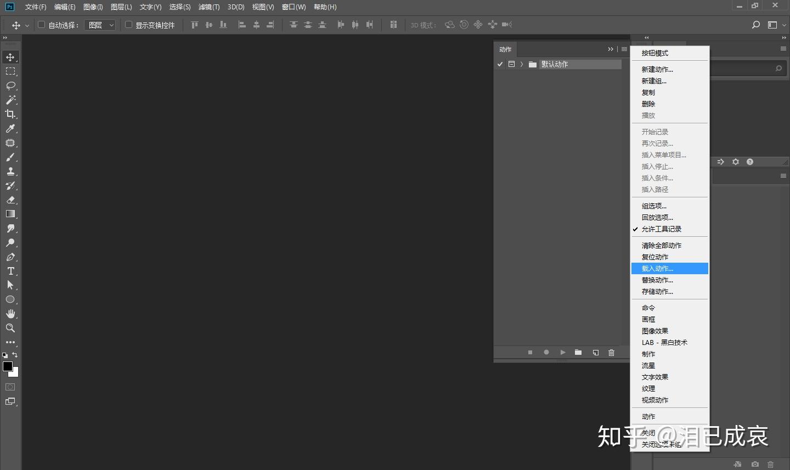The height and width of the screenshot is (470, 790).
Task: Select the Brush tool
Action: [x=10, y=157]
